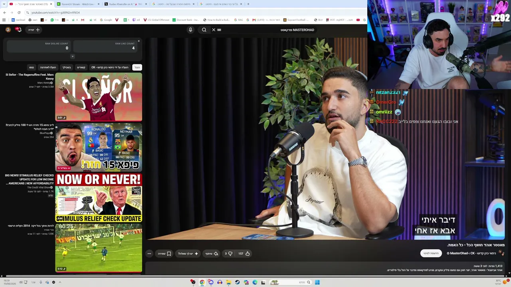Open the 'How to Build a Bud...' bookmark

217,20
